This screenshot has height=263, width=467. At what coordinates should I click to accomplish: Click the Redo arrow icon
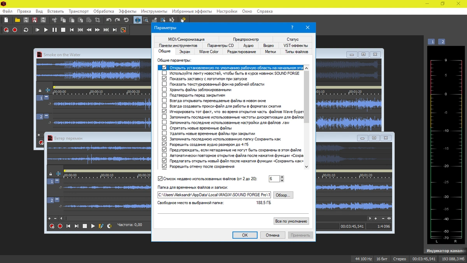(118, 20)
